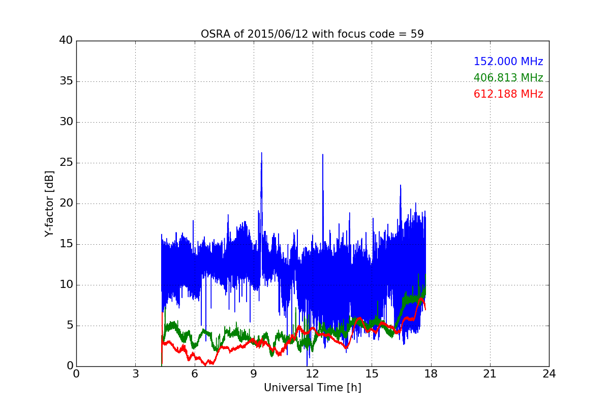Click the plot title 'OSRA of 2015/06/12 with focus code = 59'

point(312,34)
